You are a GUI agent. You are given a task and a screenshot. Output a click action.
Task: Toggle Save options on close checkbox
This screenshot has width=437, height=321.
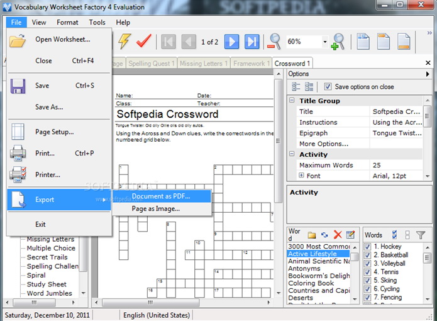(328, 87)
